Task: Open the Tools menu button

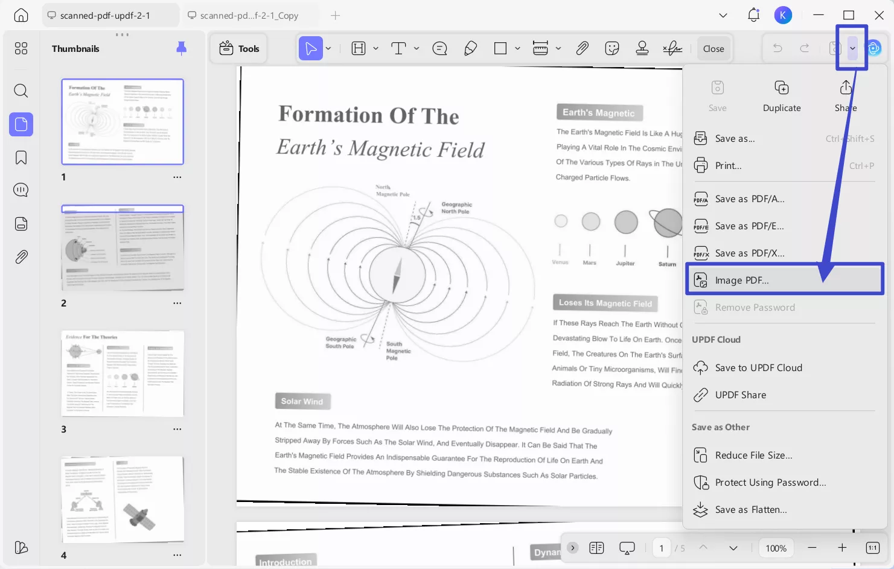Action: [x=238, y=48]
